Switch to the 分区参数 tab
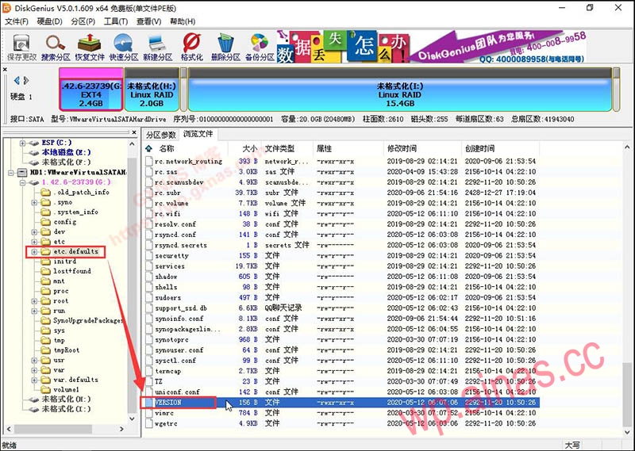The height and width of the screenshot is (451, 635). coord(161,135)
